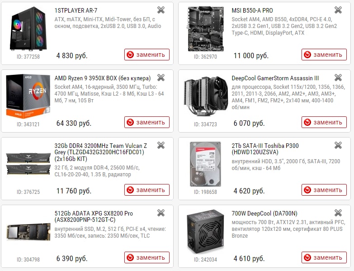Replace the Ryzen 9 3950X processor
The height and width of the screenshot is (271, 354).
147,122
